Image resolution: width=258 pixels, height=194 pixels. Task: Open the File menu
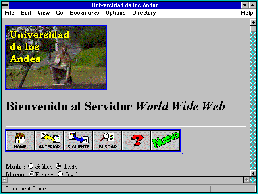pyautogui.click(x=10, y=13)
